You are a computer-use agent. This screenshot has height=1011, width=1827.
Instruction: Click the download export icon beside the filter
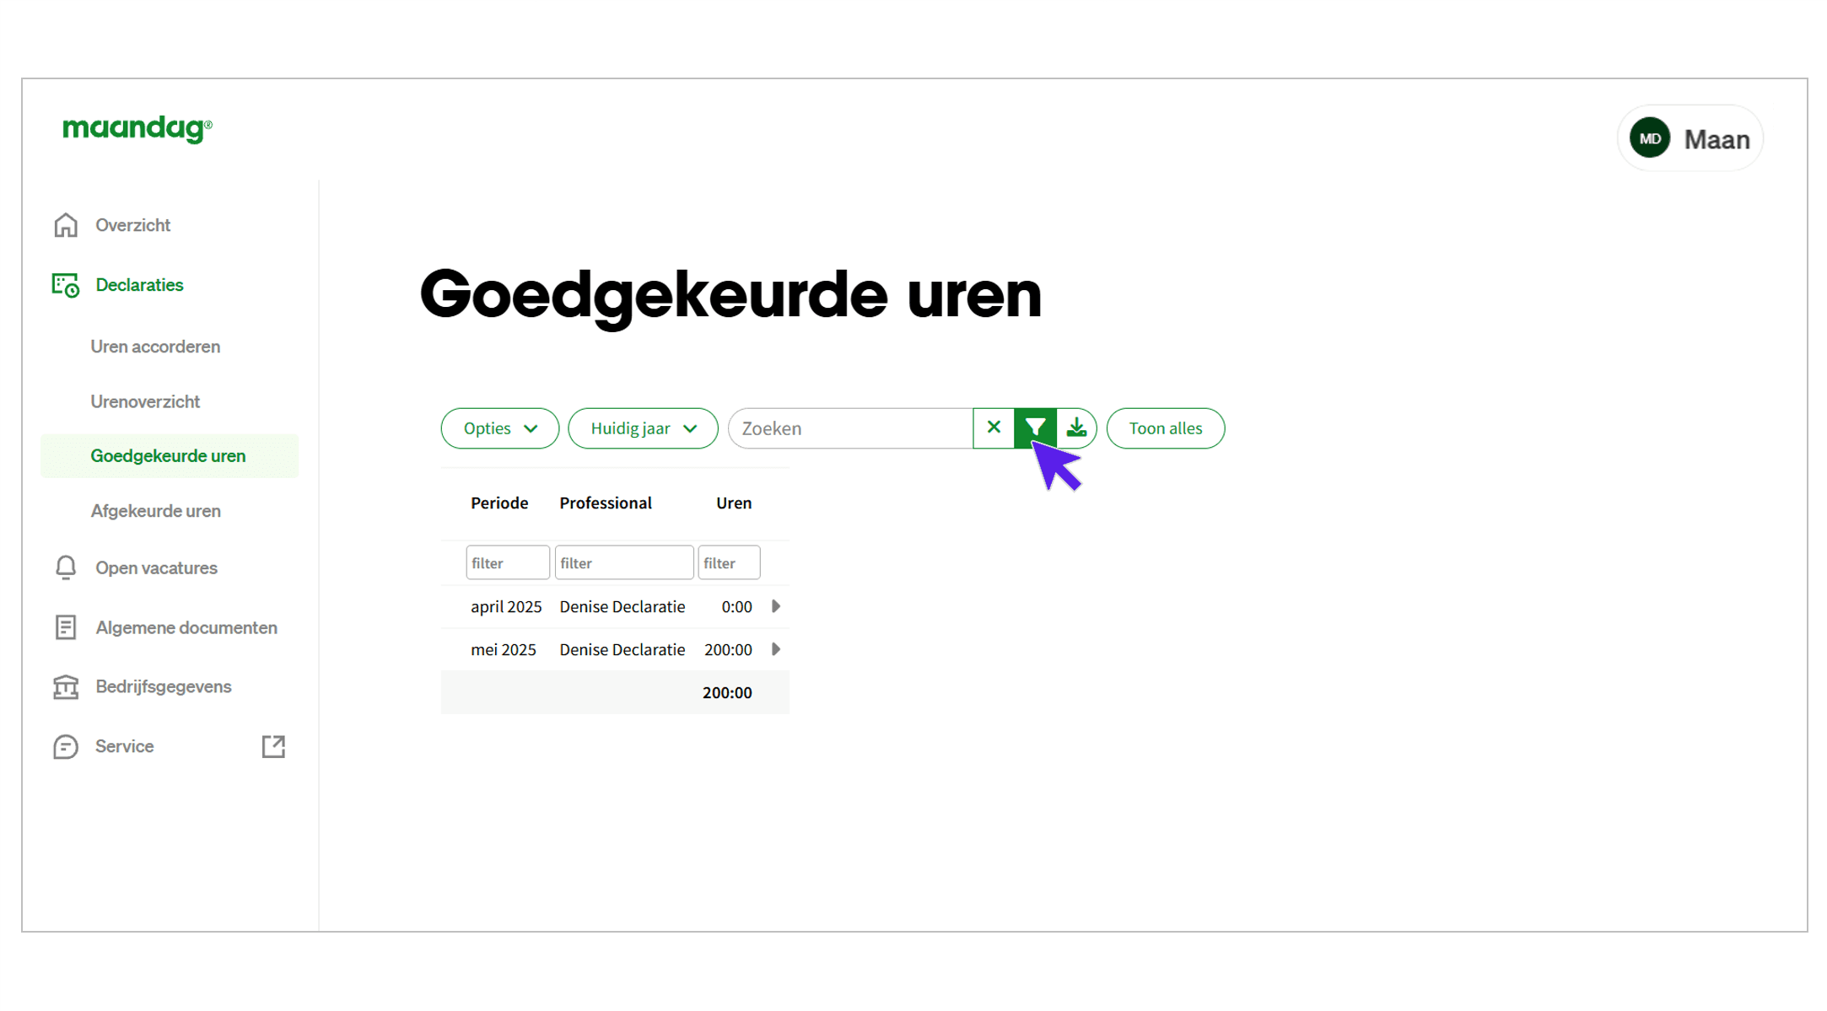coord(1076,428)
